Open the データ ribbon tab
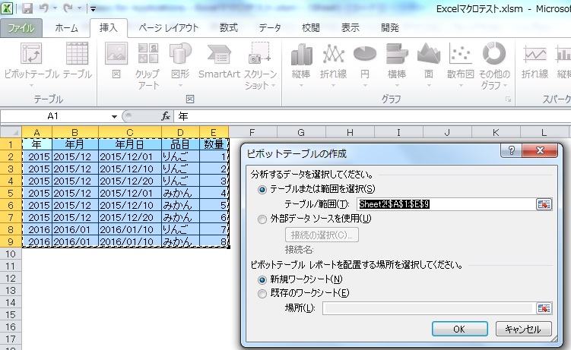The height and width of the screenshot is (350, 571). (x=269, y=28)
